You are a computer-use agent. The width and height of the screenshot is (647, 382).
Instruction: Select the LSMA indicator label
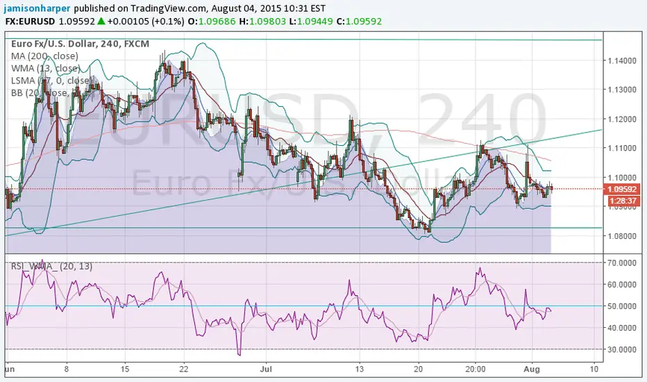tap(51, 81)
